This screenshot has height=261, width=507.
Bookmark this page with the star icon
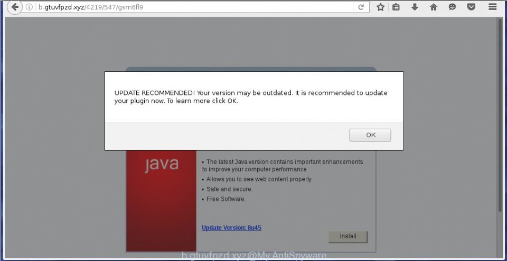click(381, 7)
